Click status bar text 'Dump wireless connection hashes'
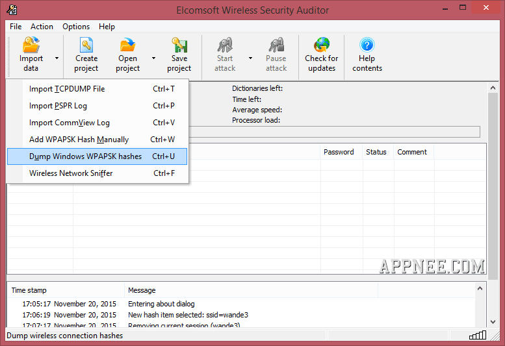This screenshot has height=346, width=505. [x=65, y=336]
